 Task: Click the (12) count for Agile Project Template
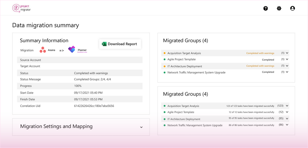(x=281, y=112)
